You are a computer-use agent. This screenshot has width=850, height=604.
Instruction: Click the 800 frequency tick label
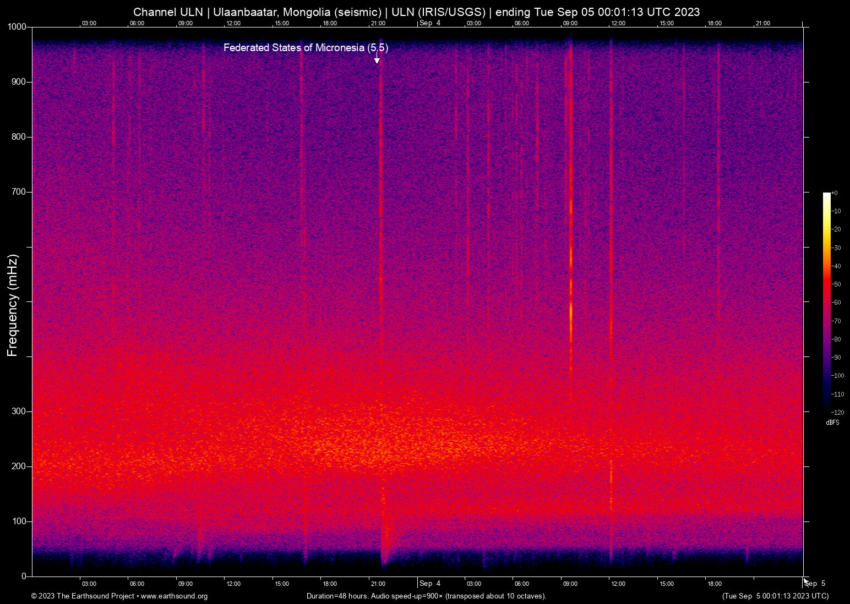(19, 137)
